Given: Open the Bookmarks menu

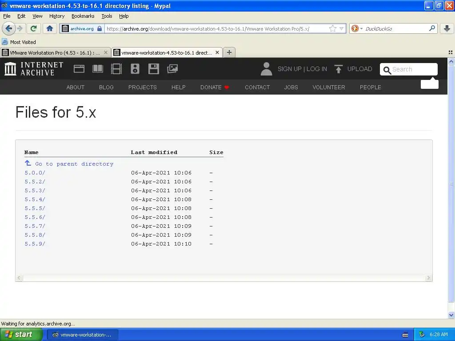Looking at the screenshot, I should [x=83, y=16].
